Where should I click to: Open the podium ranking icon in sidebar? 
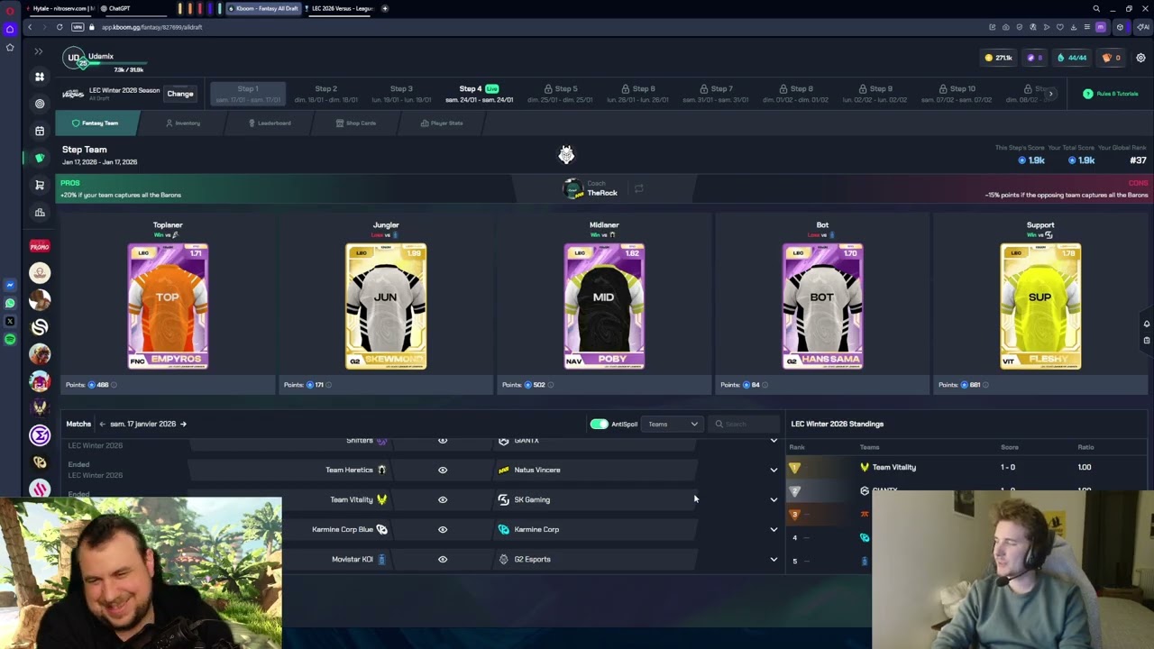(40, 212)
